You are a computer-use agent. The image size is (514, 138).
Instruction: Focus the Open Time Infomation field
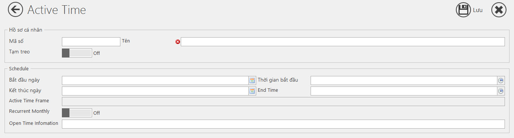(283, 124)
